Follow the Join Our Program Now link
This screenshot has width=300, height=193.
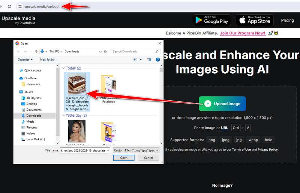(243, 33)
